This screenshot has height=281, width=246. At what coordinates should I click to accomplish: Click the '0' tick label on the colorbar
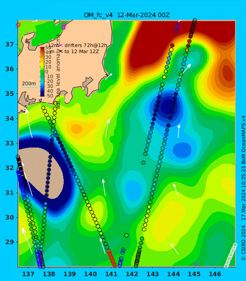47,72
